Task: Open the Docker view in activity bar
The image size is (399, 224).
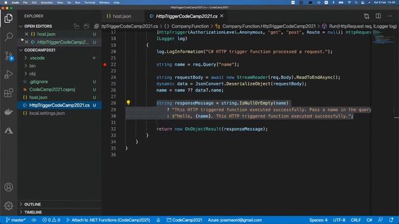Action: (x=8, y=112)
